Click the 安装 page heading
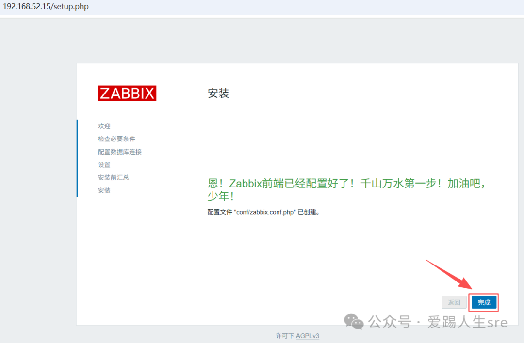The width and height of the screenshot is (524, 343). click(218, 94)
